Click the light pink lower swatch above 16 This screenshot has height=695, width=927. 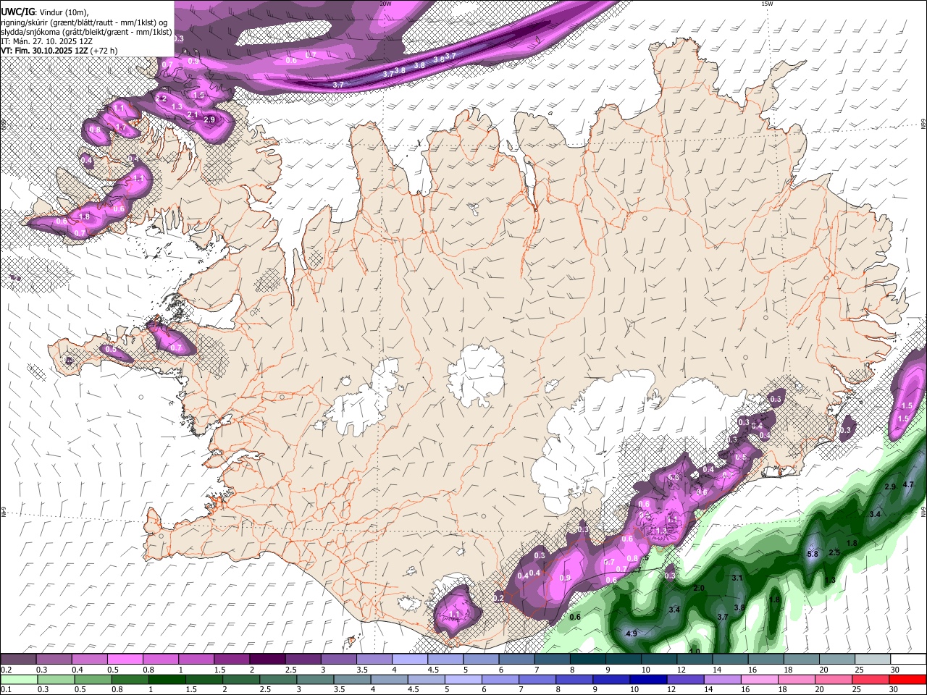point(759,679)
